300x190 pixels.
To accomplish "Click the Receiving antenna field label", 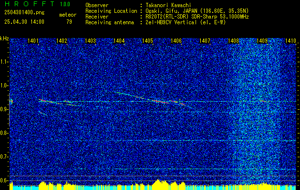I will [110, 22].
